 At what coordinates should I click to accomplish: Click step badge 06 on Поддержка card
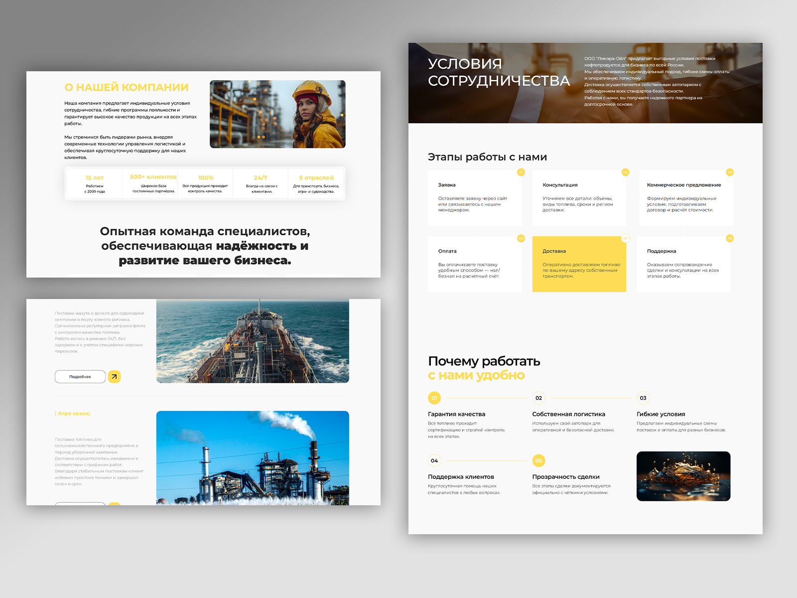click(730, 238)
